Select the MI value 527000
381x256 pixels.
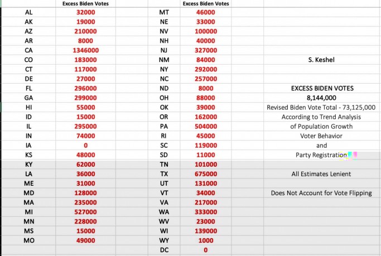[x=86, y=212]
